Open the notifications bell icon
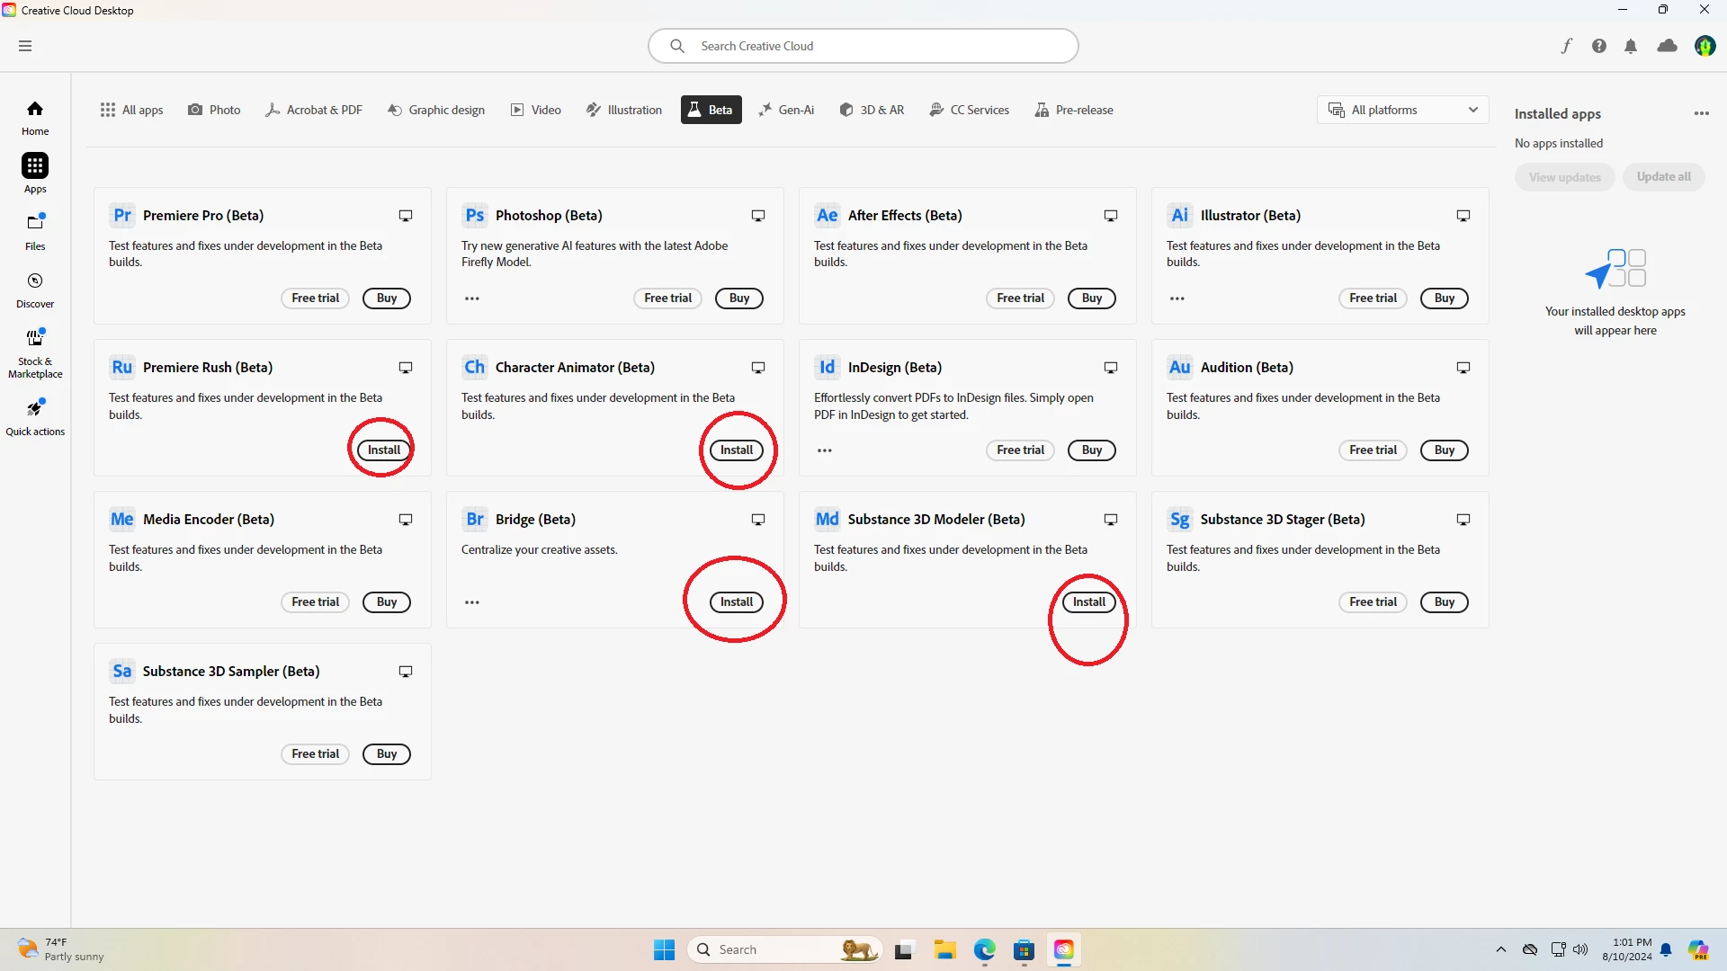The height and width of the screenshot is (971, 1727). 1631,46
